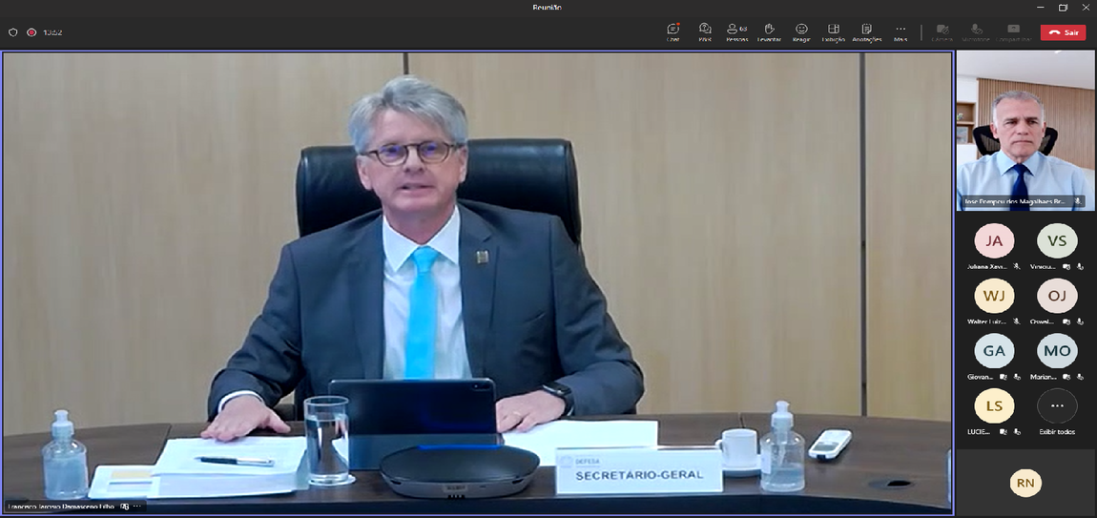Image resolution: width=1097 pixels, height=518 pixels.
Task: Click the red recording indicator
Action: click(x=31, y=32)
